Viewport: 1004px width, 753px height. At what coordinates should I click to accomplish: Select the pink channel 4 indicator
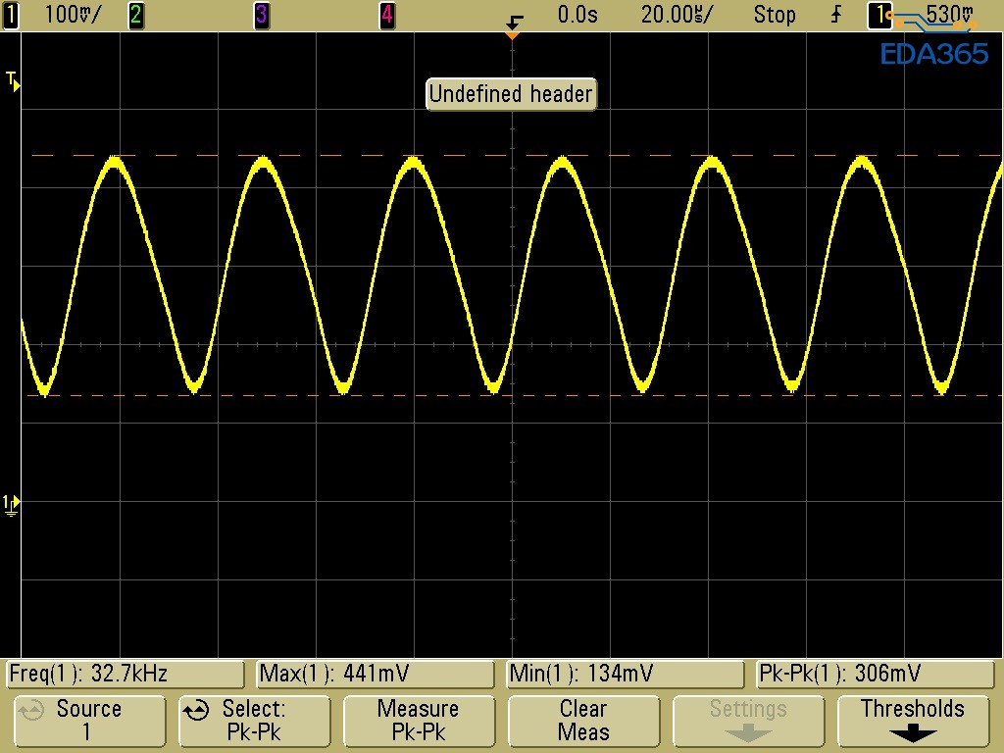click(x=387, y=15)
